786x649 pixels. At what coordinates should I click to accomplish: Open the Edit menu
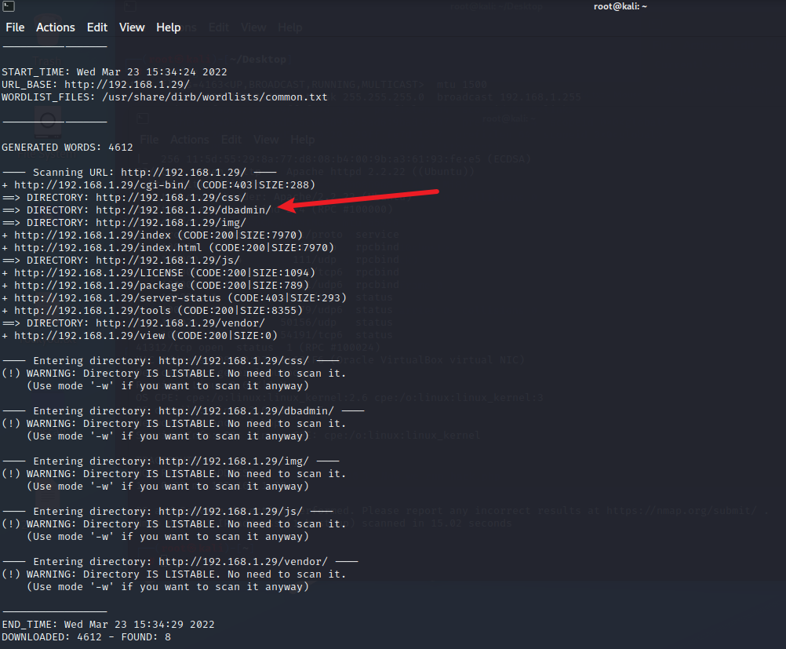pos(97,27)
